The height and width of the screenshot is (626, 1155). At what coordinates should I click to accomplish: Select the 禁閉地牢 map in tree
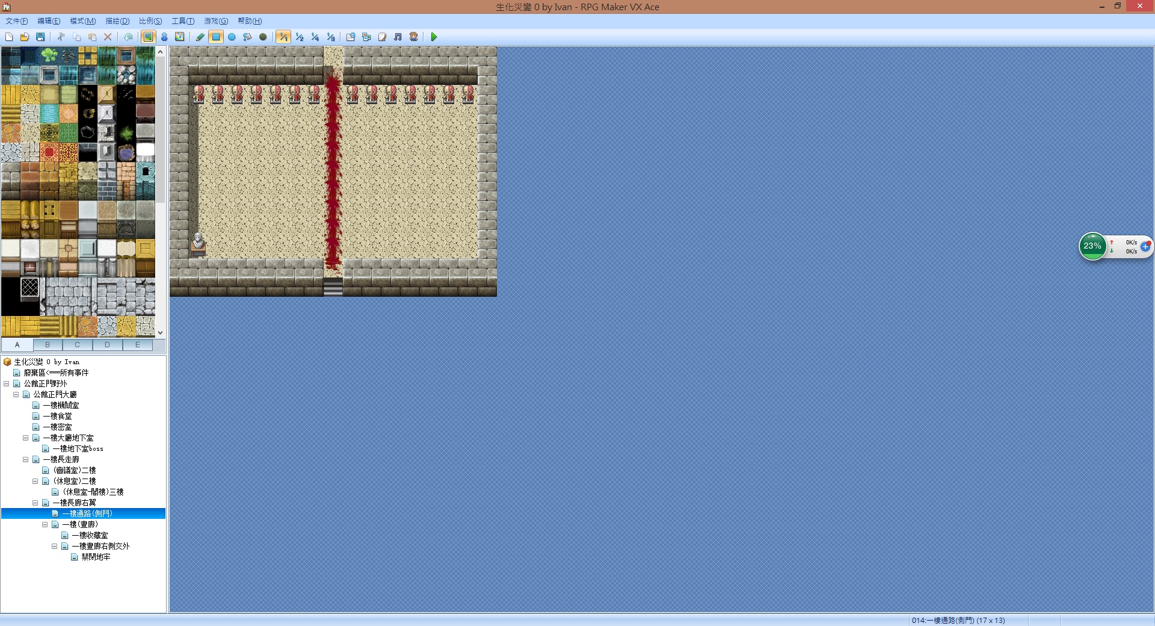point(96,557)
